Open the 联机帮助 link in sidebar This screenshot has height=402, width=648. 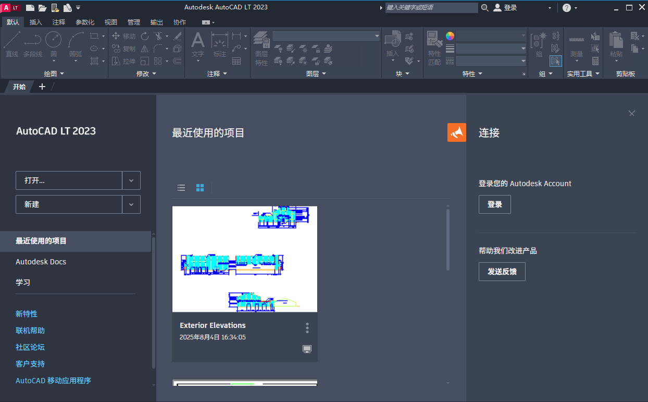pos(30,330)
